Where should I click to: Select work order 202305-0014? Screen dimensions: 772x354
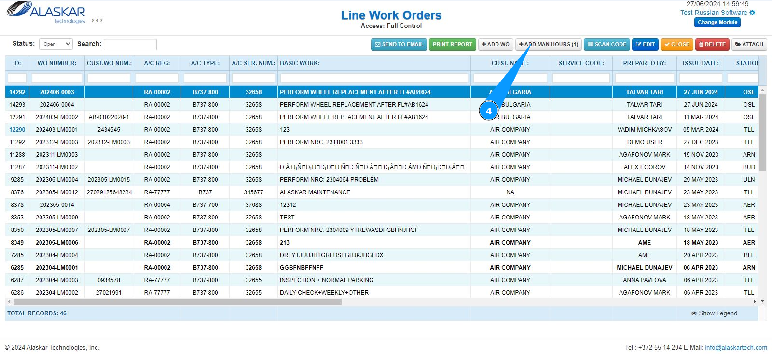click(382, 205)
